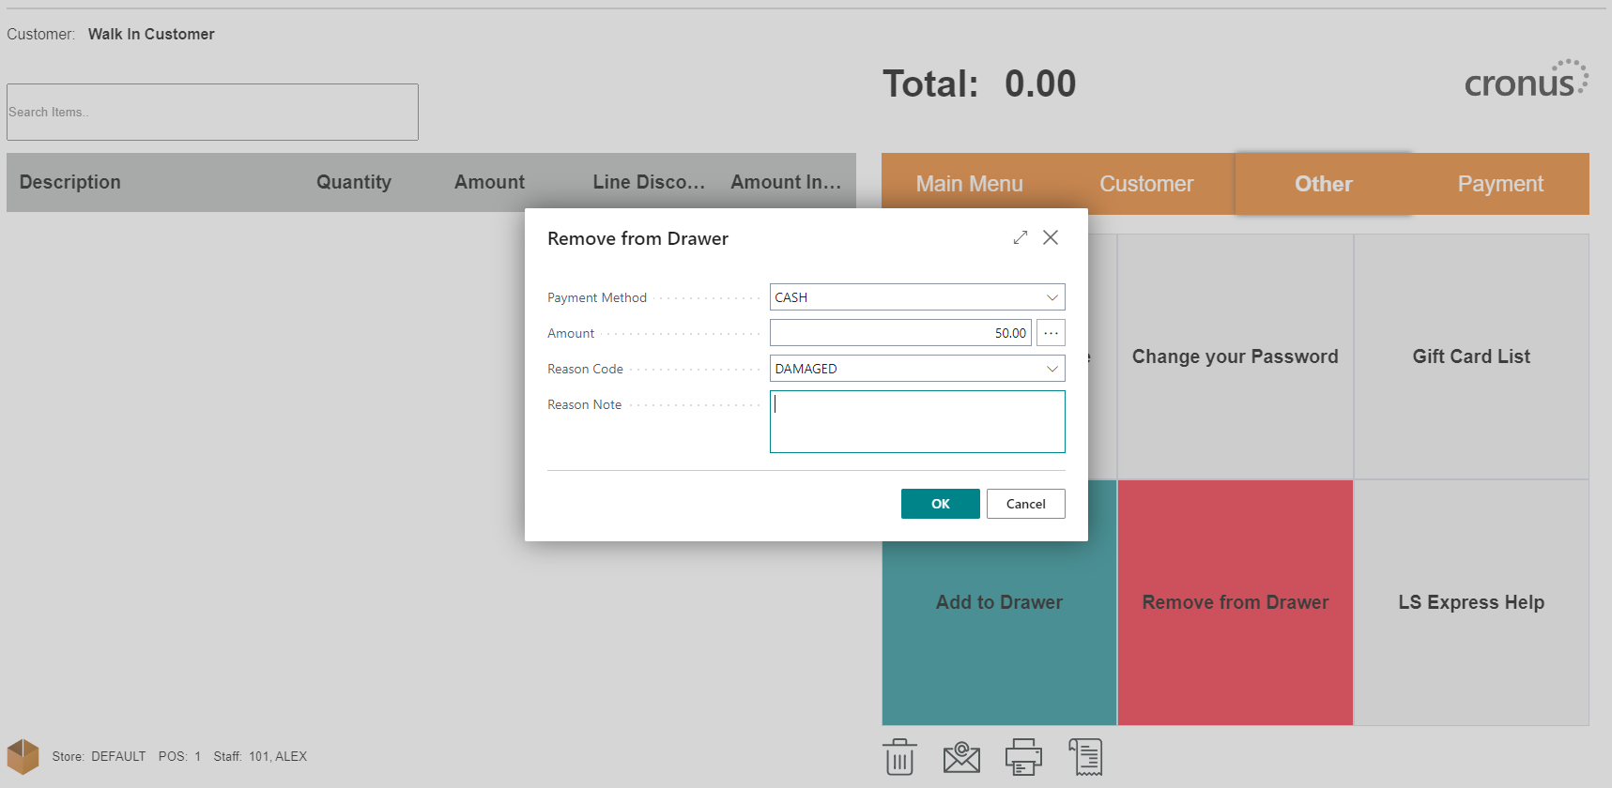Select the Customer tab
1612x788 pixels.
click(1146, 184)
